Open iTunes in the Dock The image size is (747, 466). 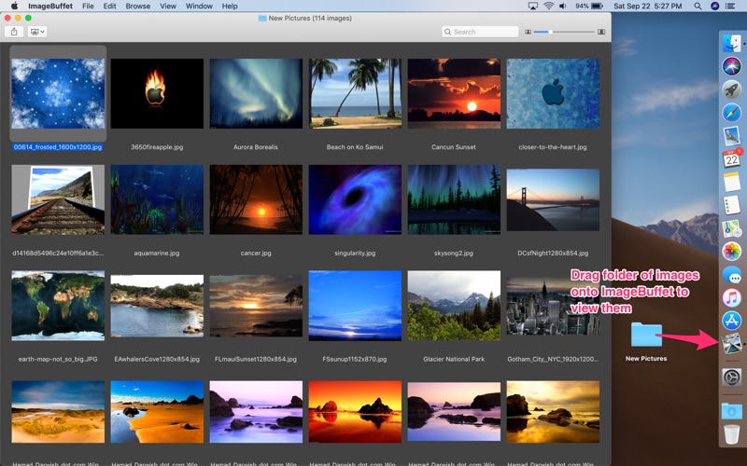[732, 297]
